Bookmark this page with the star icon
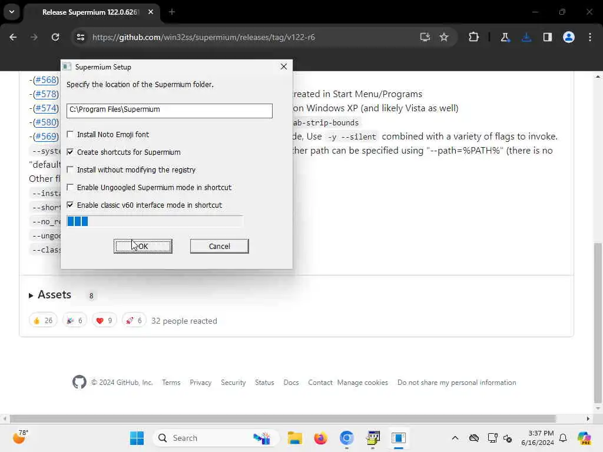 click(x=444, y=37)
